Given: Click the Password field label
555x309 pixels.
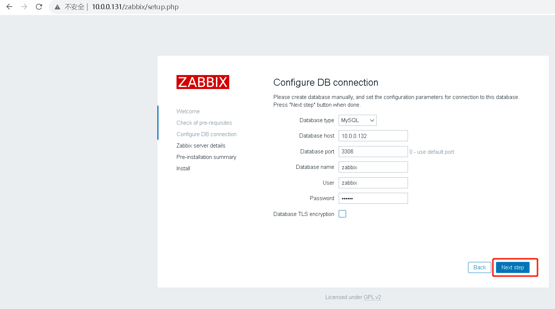Looking at the screenshot, I should pos(322,198).
